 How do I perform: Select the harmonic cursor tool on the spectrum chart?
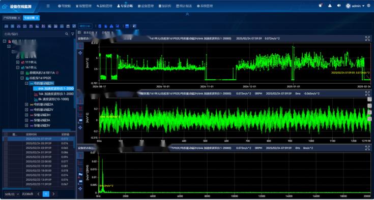80,162
